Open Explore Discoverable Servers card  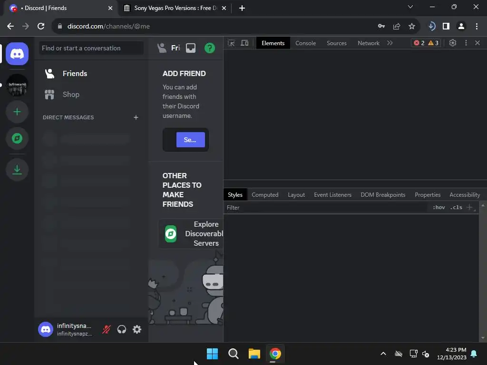click(x=191, y=234)
